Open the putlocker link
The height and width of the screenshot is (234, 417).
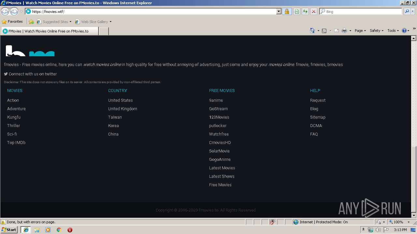pyautogui.click(x=218, y=125)
